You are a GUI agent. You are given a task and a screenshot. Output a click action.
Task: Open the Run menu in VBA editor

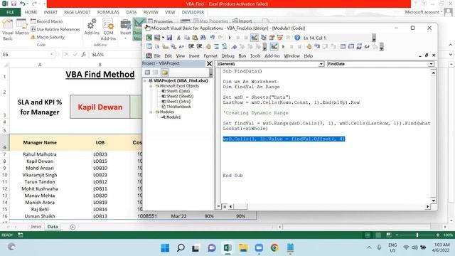point(242,55)
